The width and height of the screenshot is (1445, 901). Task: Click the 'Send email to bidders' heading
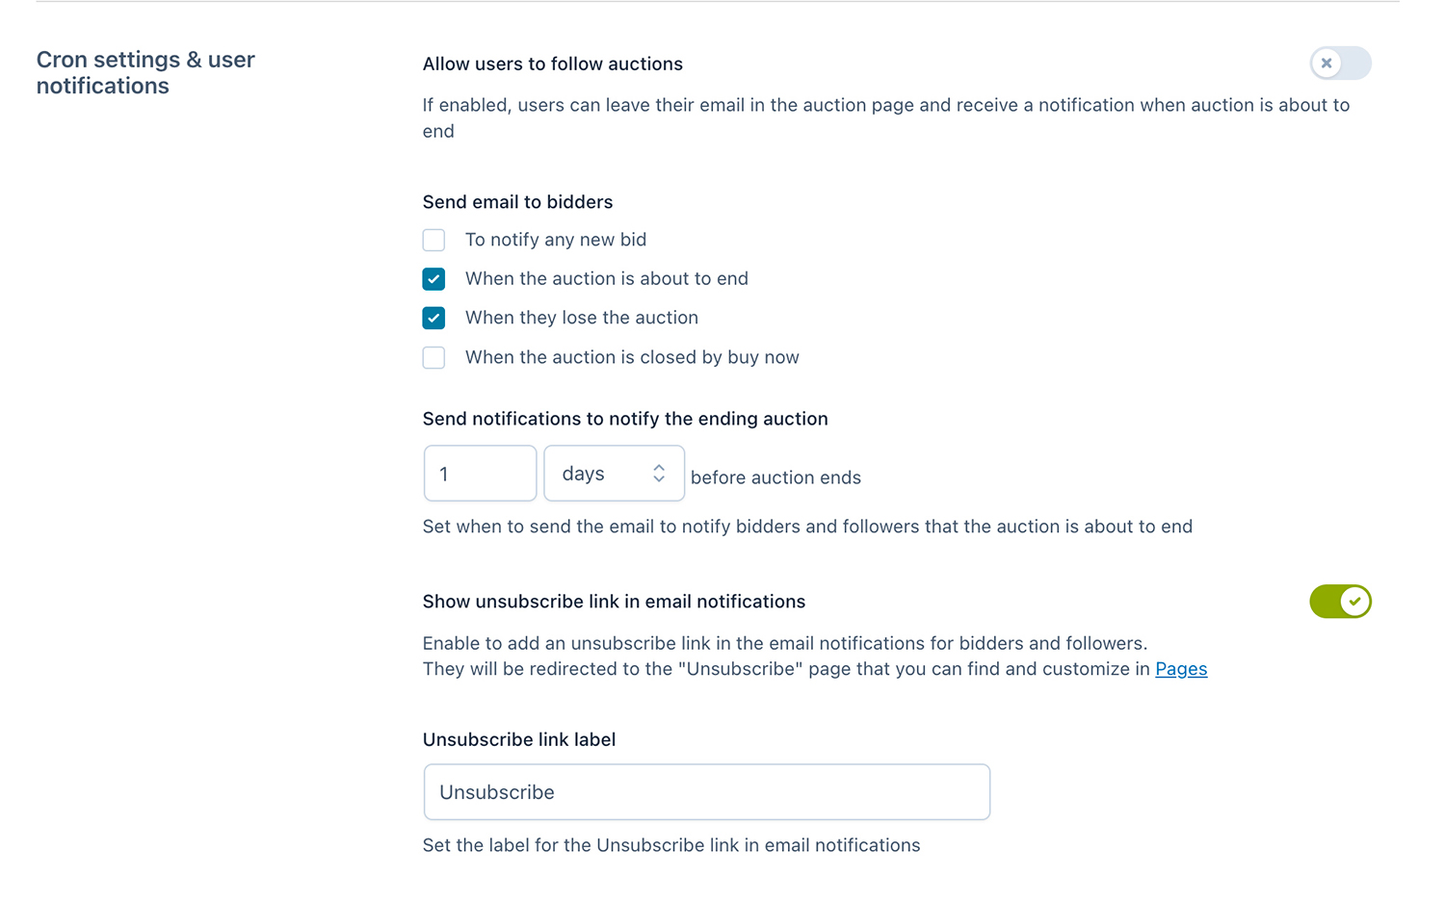tap(517, 202)
